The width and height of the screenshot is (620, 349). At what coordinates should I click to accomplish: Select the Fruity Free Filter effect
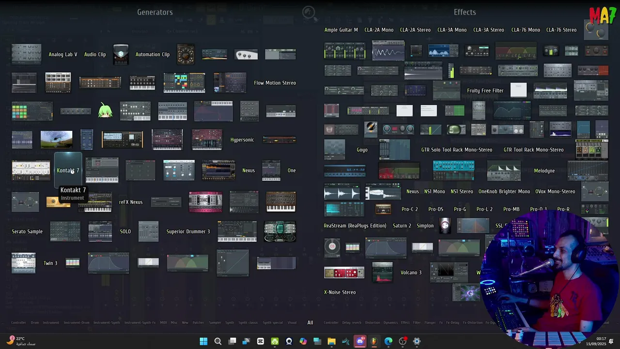pyautogui.click(x=485, y=91)
